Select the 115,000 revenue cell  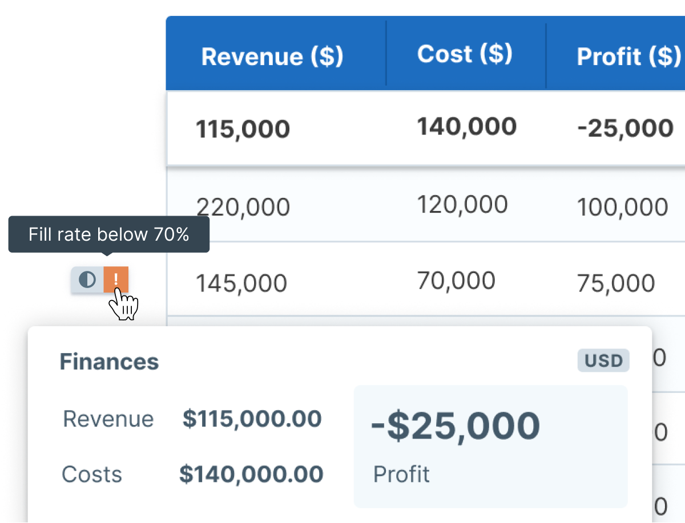click(x=243, y=129)
